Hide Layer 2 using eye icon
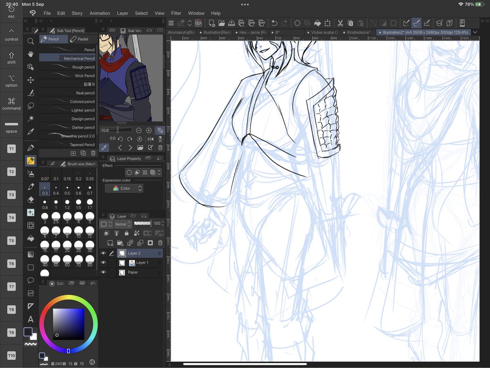The image size is (490, 368). click(x=103, y=253)
